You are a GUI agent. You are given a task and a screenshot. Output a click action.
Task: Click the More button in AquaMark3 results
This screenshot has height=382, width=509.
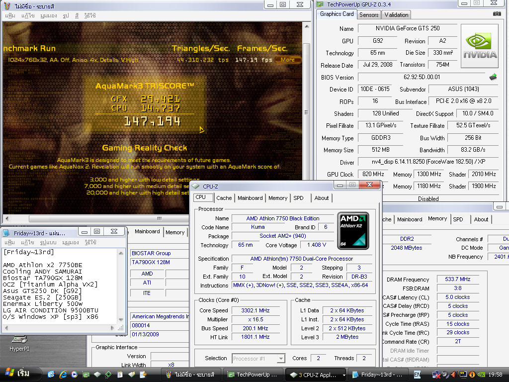[288, 60]
